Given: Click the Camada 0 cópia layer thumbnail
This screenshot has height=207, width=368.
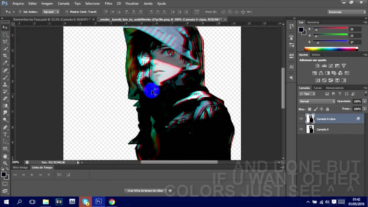Looking at the screenshot, I should (310, 119).
